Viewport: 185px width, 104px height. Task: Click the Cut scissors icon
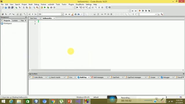click(x=24, y=8)
